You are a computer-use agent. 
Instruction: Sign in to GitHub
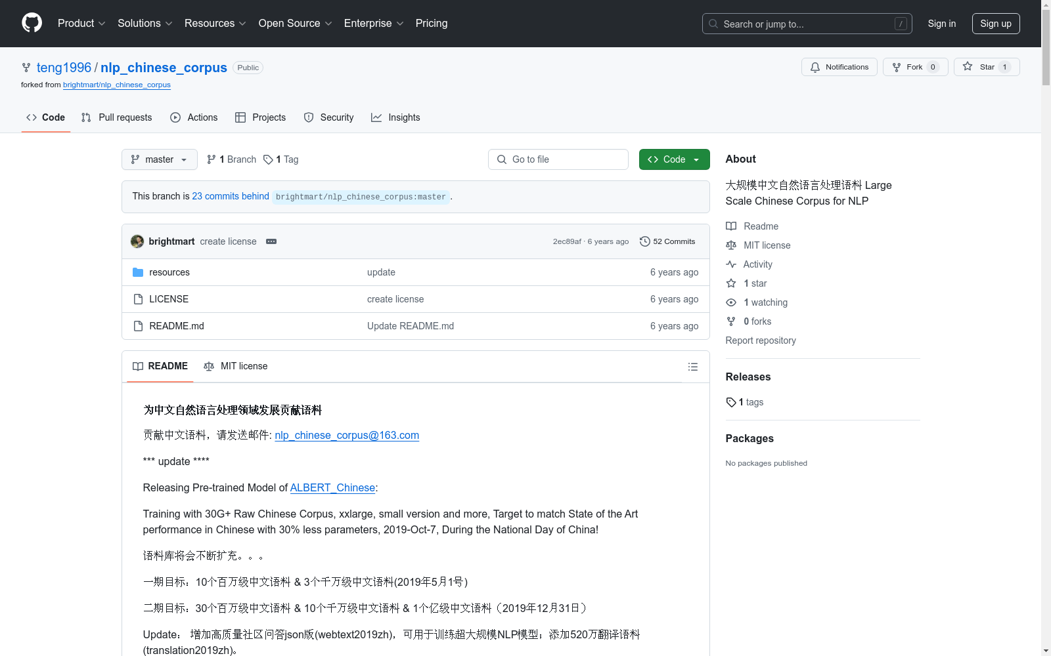click(x=941, y=24)
